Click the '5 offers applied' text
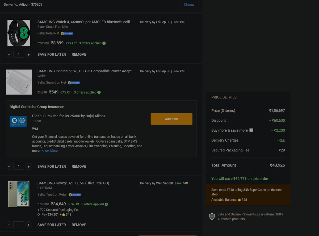 coord(93,204)
